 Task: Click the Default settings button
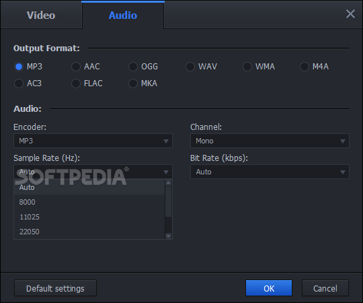coord(55,288)
